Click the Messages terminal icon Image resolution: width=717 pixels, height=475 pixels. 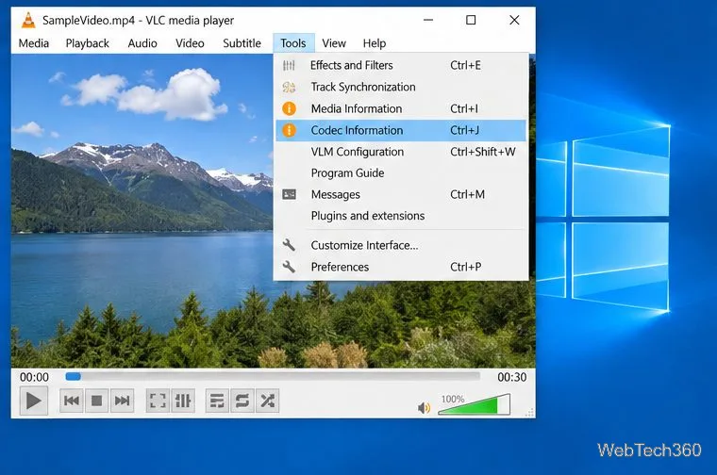pyautogui.click(x=289, y=194)
